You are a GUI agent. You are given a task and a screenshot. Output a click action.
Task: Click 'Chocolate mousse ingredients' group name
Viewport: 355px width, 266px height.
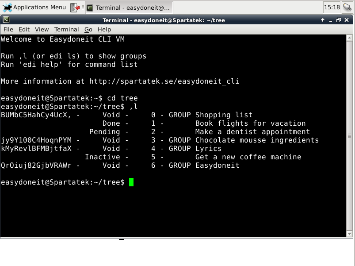point(257,140)
